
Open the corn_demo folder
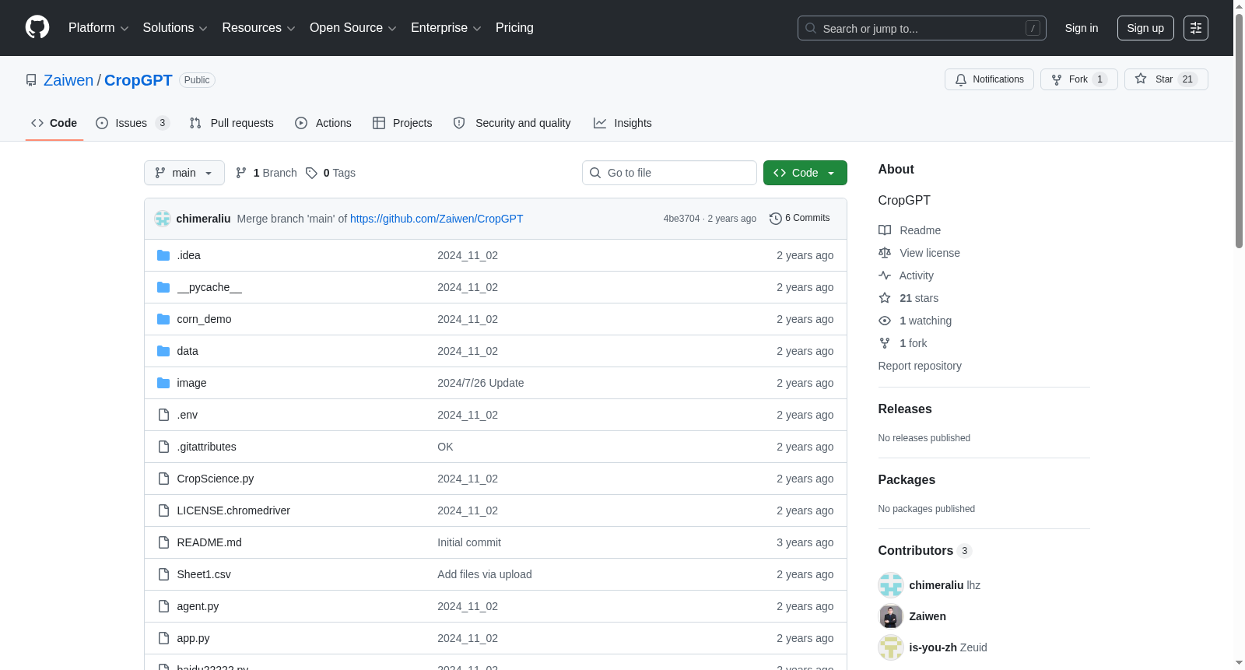point(204,319)
